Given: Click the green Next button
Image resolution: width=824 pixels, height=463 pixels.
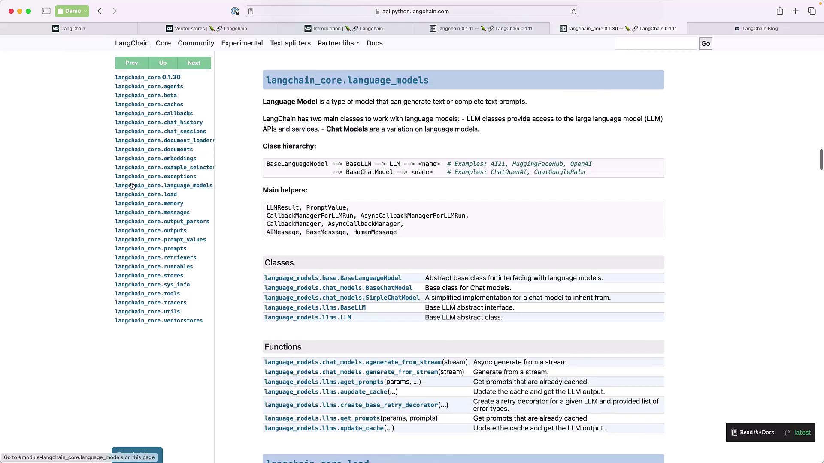Looking at the screenshot, I should pos(194,63).
